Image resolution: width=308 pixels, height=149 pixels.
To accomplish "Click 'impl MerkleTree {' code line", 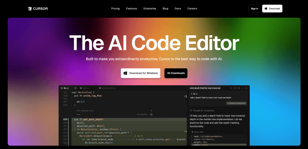I will click(x=83, y=92).
